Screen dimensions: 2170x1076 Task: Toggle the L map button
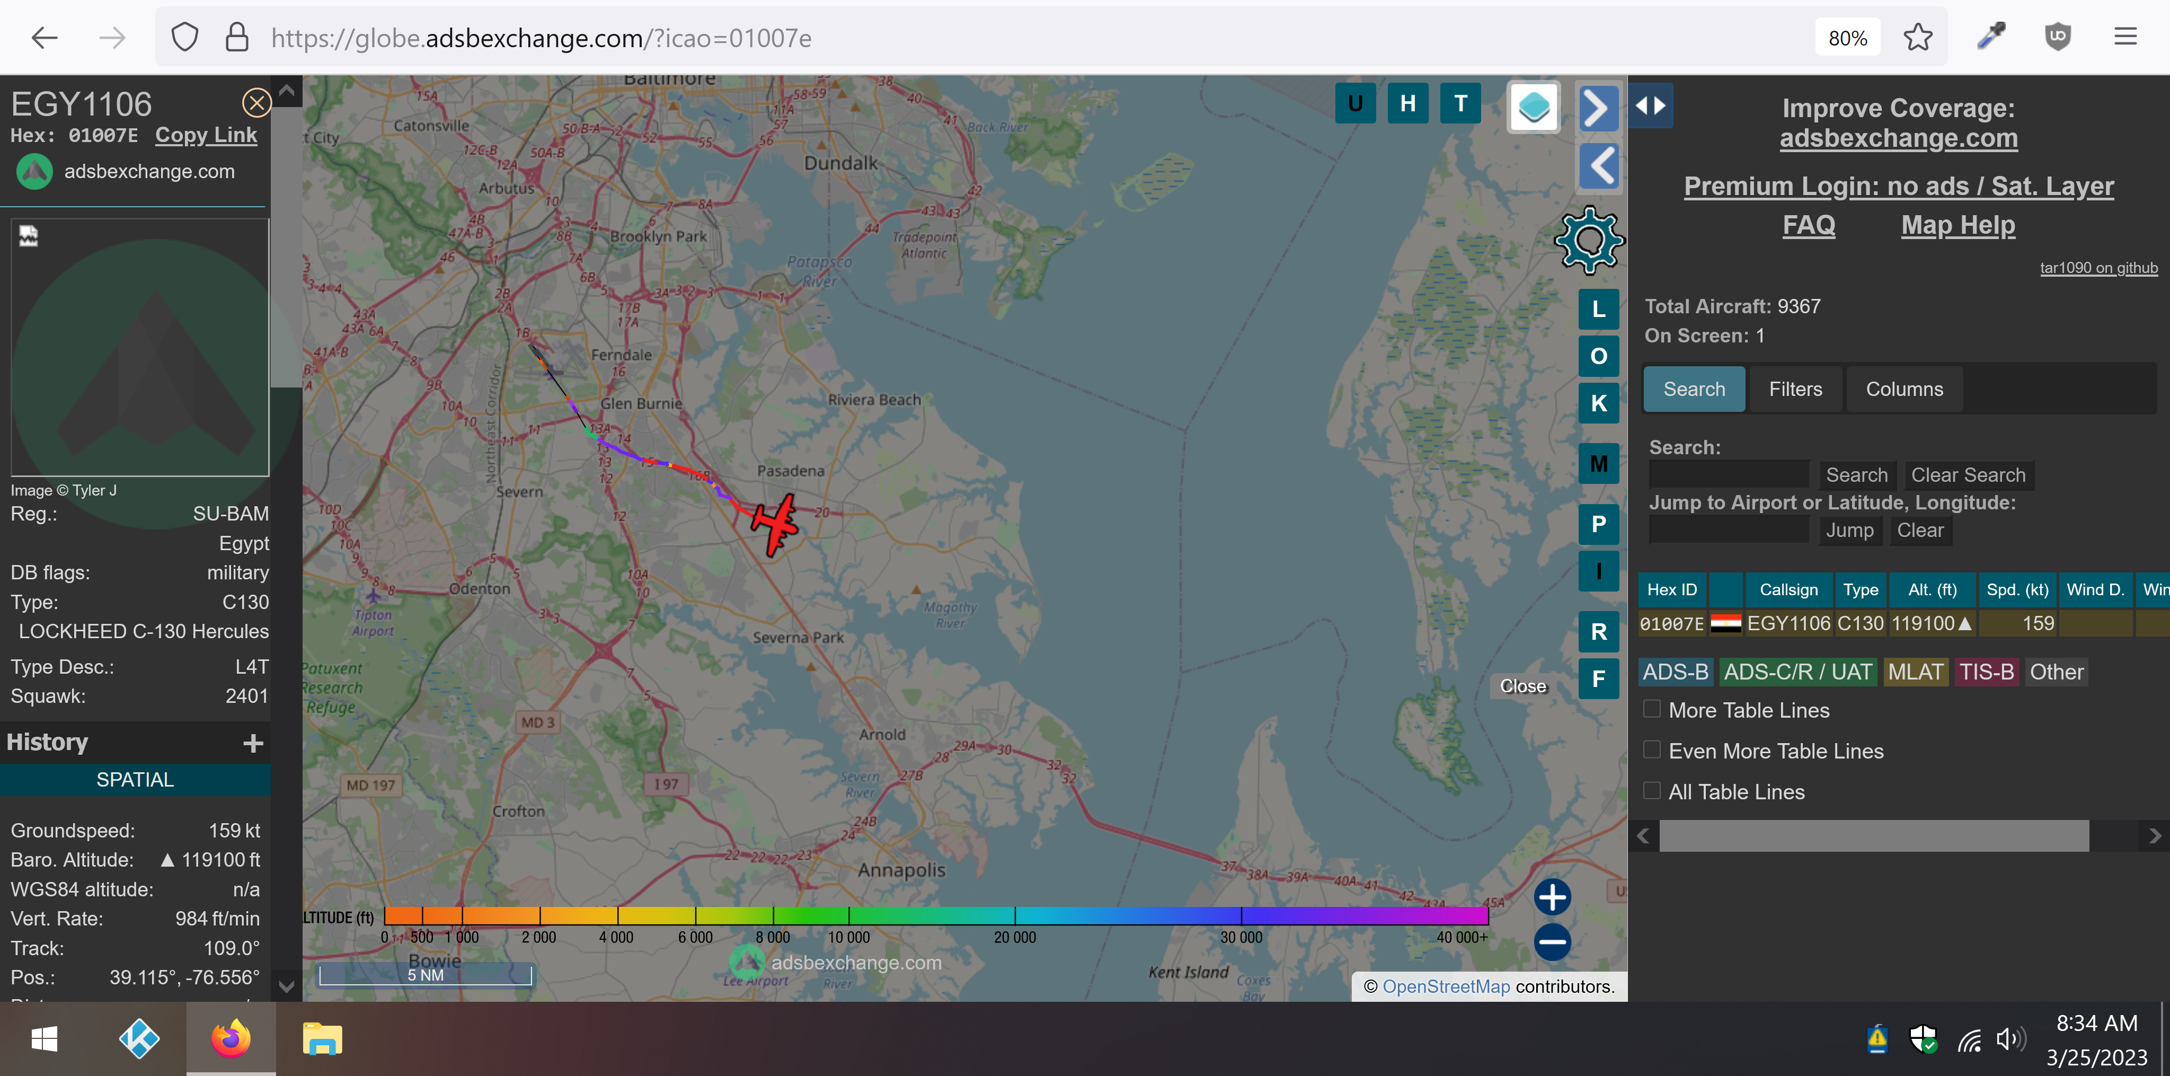pyautogui.click(x=1598, y=309)
